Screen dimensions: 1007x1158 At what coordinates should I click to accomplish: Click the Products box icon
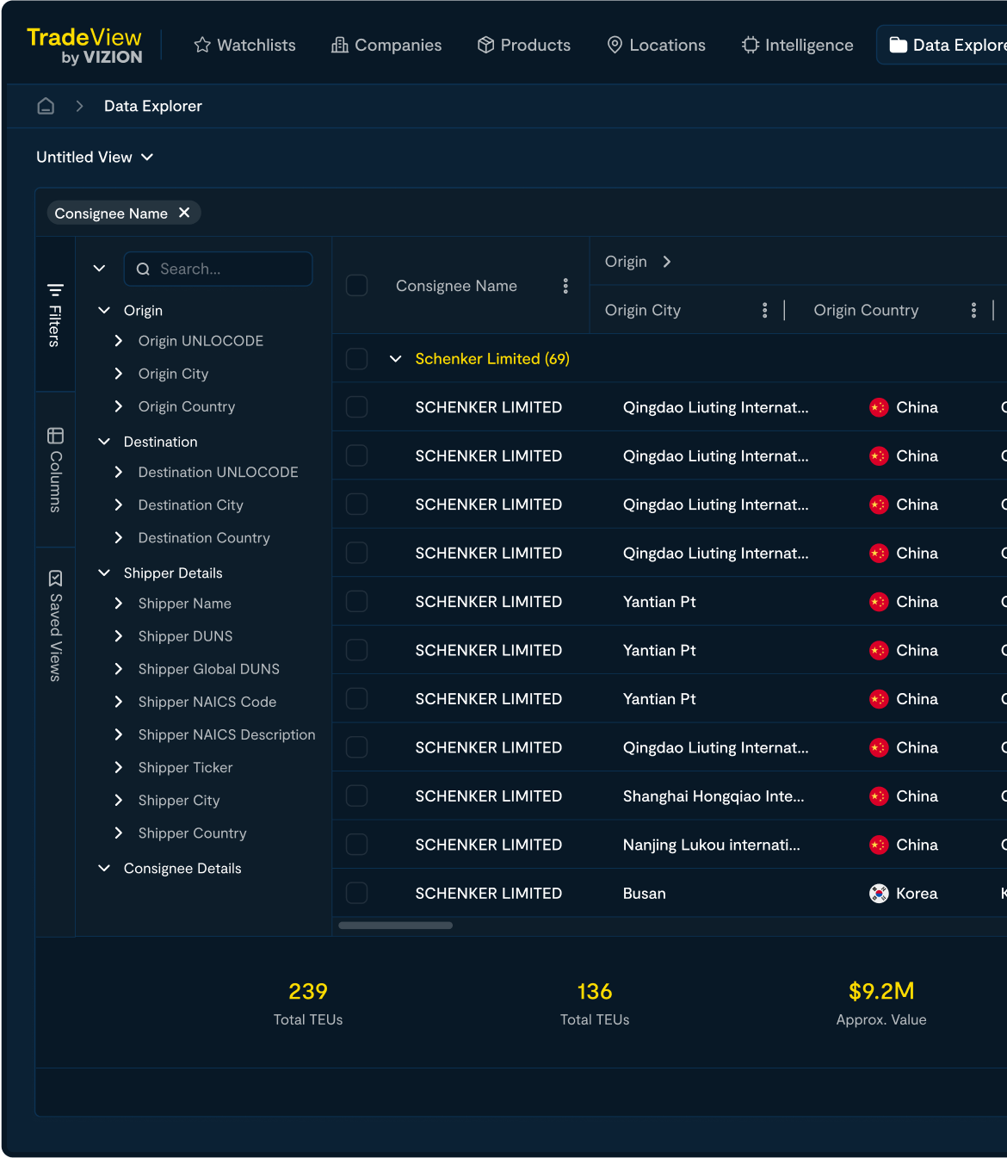(486, 45)
